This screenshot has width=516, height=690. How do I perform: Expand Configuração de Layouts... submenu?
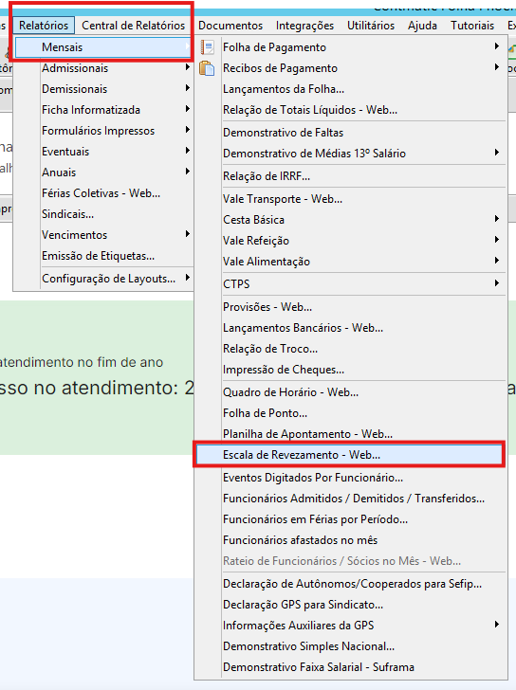103,279
